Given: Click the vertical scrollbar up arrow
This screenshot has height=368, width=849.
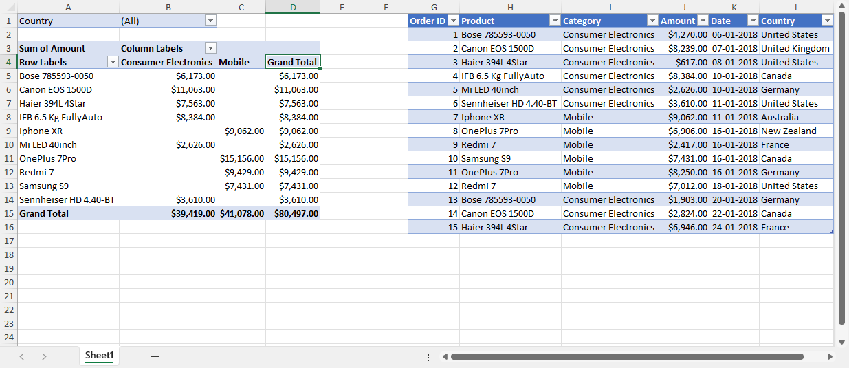Looking at the screenshot, I should [x=841, y=6].
